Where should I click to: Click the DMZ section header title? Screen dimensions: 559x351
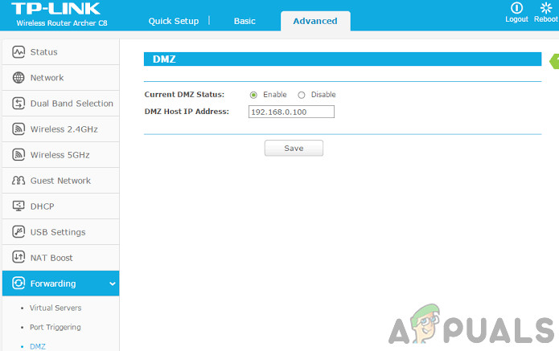(x=164, y=59)
